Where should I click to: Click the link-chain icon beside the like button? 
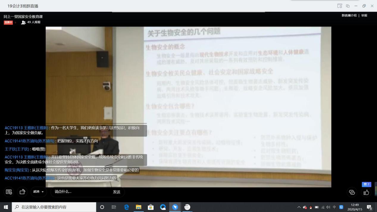pos(352,192)
